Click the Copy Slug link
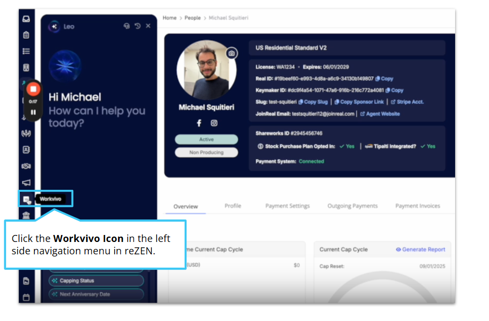 pos(313,102)
